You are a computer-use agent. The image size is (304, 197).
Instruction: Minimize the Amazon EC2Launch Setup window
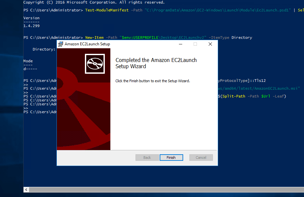181,44
